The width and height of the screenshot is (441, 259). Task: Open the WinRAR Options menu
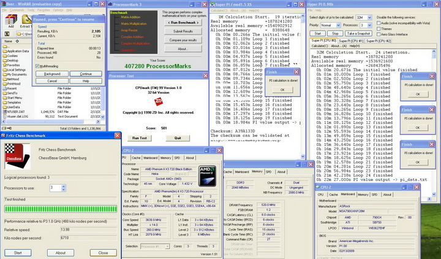58,10
